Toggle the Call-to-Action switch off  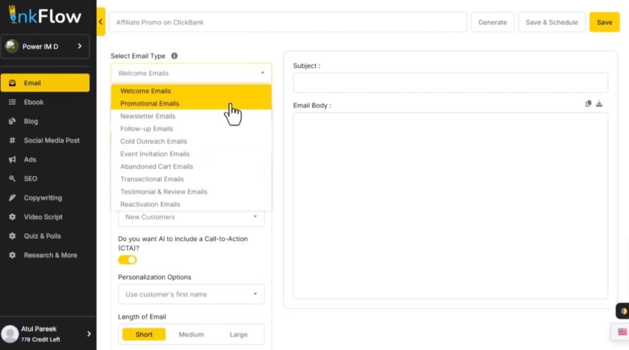point(128,260)
